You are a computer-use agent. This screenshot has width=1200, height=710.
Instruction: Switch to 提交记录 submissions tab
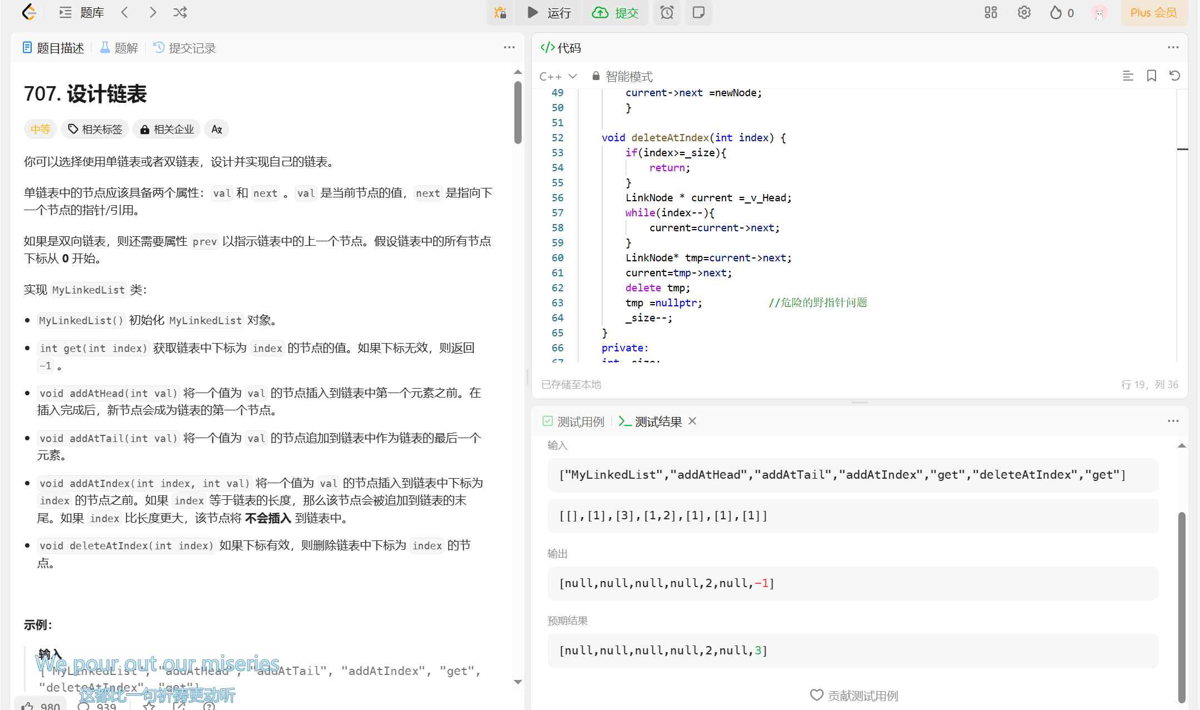185,48
